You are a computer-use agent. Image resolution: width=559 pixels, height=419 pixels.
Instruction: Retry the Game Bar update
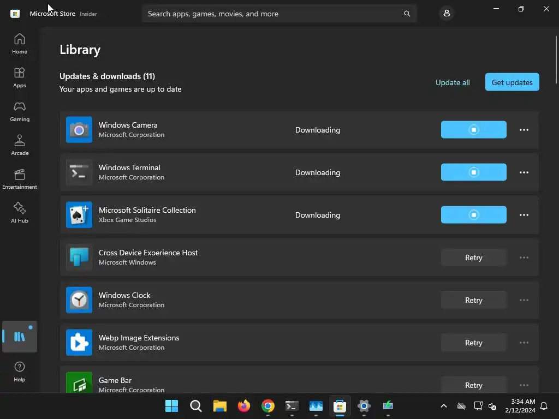[x=473, y=385]
